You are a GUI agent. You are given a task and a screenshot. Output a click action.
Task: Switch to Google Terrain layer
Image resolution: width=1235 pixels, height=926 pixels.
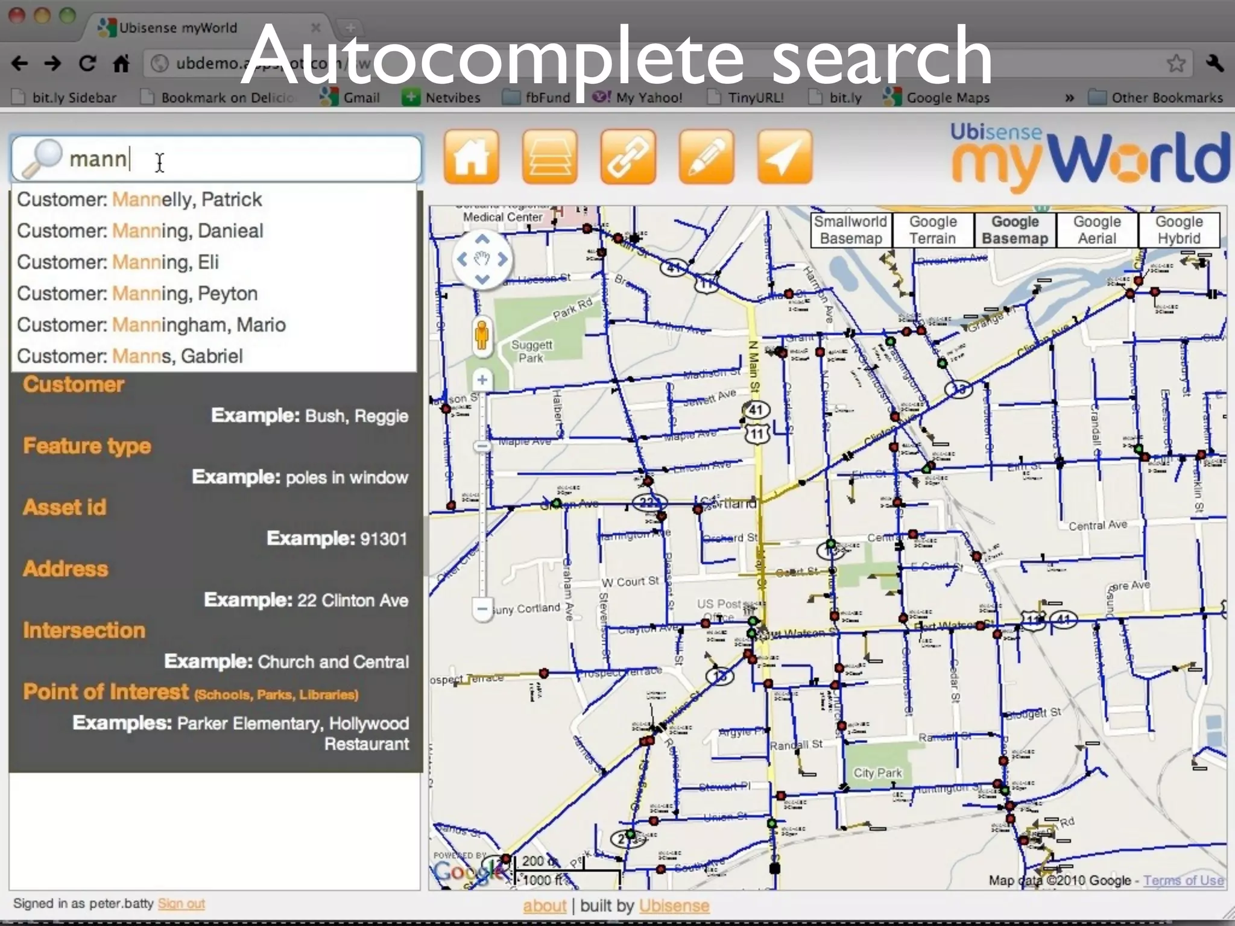pyautogui.click(x=933, y=230)
